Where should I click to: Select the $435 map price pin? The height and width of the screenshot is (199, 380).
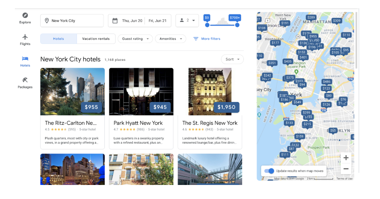coord(288,62)
